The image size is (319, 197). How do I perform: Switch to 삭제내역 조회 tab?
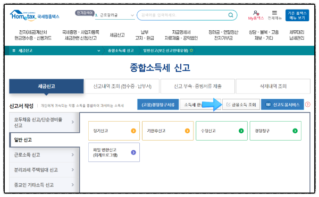[273, 87]
